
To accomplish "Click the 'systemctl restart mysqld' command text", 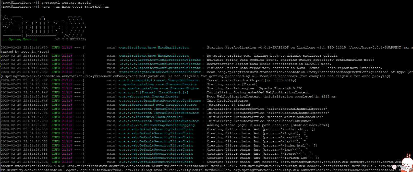I will tap(66, 3).
